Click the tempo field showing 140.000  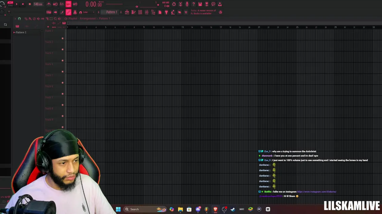38,4
